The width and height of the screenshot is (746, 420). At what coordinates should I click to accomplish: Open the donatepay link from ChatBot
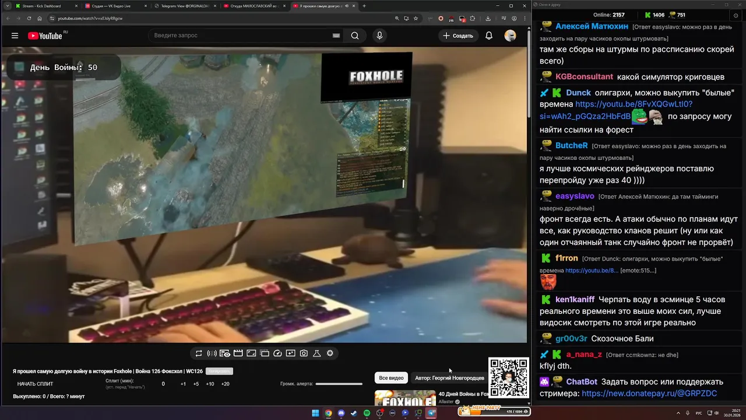pos(649,394)
